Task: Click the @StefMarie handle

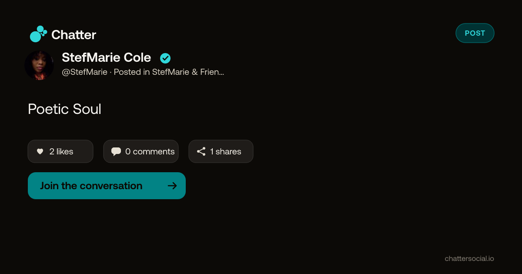Action: (85, 72)
